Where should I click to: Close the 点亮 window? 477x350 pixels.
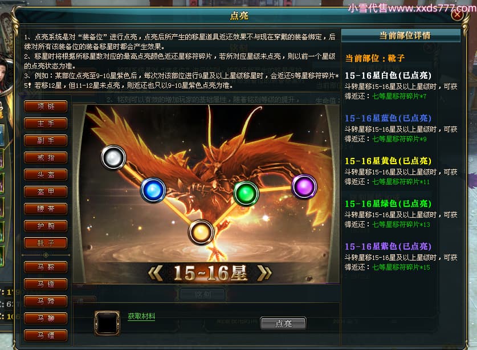pyautogui.click(x=457, y=14)
